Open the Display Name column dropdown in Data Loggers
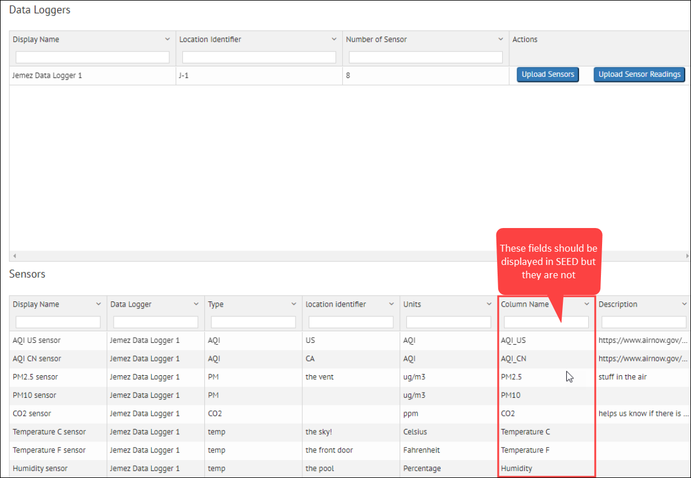 [168, 39]
